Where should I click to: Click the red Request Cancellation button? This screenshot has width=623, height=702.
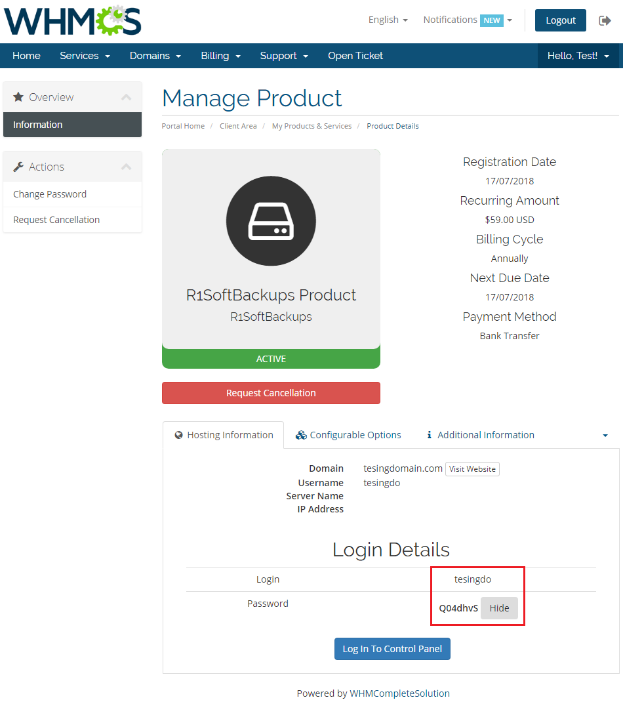271,392
